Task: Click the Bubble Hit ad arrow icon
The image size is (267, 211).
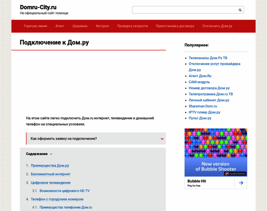Action: tap(241, 183)
